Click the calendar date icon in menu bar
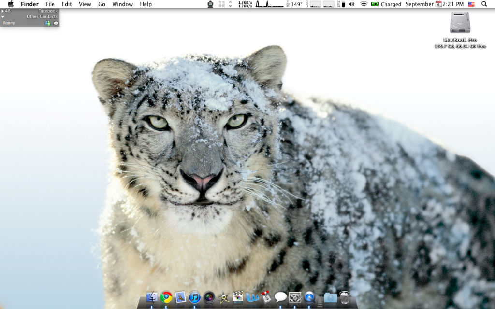495x309 pixels. coord(438,4)
